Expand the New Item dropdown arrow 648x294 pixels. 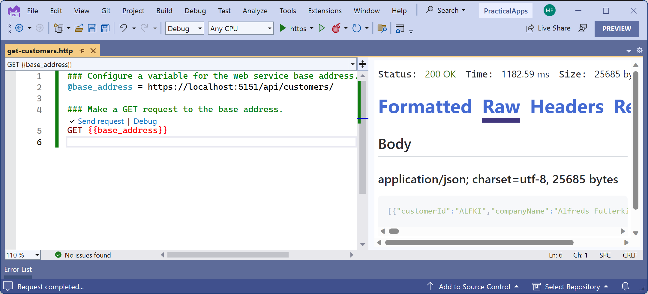[69, 28]
